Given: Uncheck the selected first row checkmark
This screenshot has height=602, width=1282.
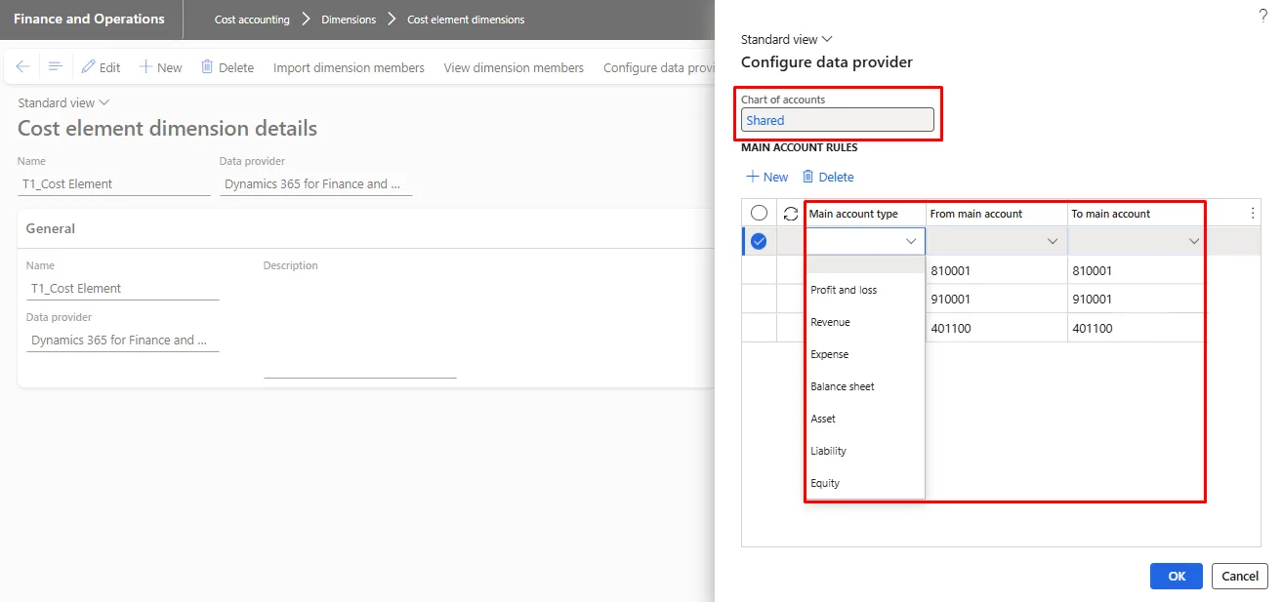Looking at the screenshot, I should (759, 241).
